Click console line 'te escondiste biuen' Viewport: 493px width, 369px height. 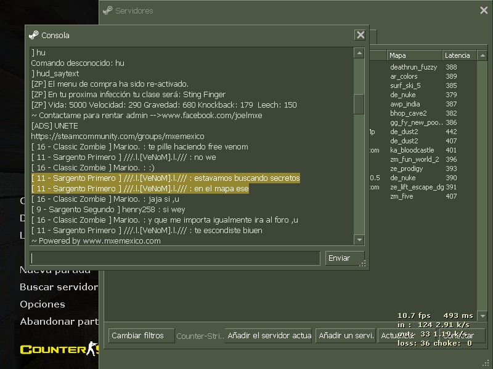147,231
